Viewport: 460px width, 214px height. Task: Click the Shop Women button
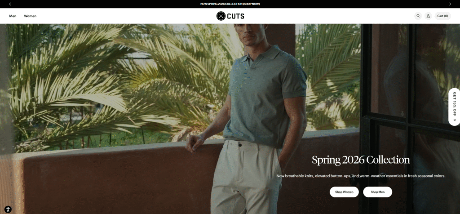coord(344,192)
